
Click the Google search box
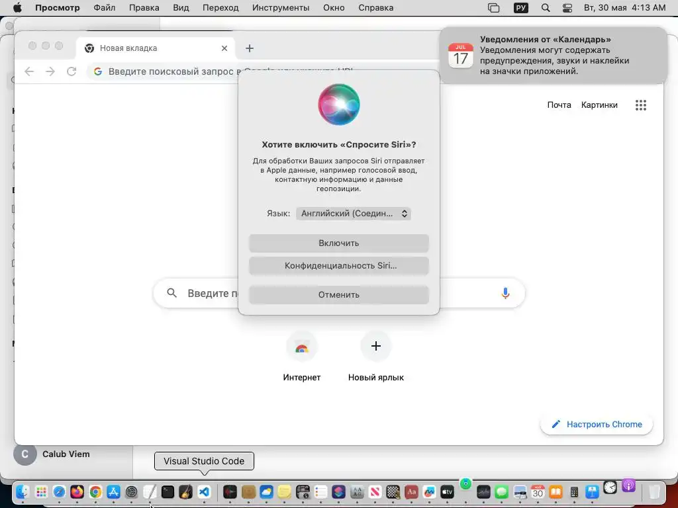point(339,293)
